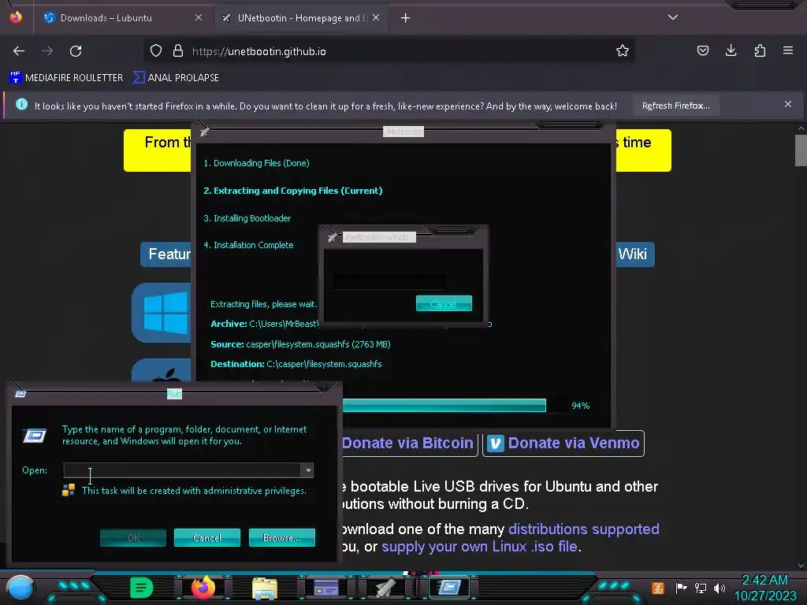Open the Action Center flag tray icon
The width and height of the screenshot is (807, 605).
pyautogui.click(x=682, y=588)
